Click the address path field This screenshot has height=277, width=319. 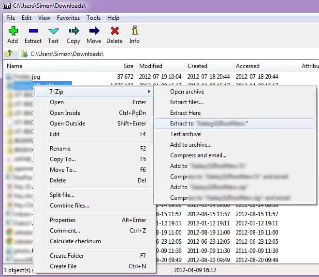pos(169,54)
